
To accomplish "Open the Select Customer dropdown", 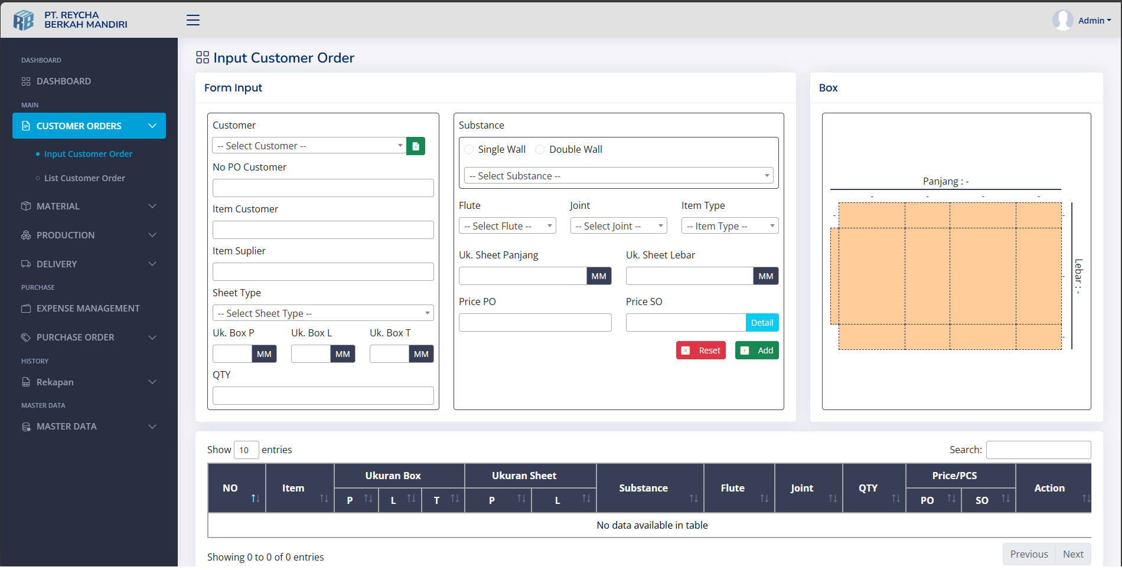I will pos(309,146).
